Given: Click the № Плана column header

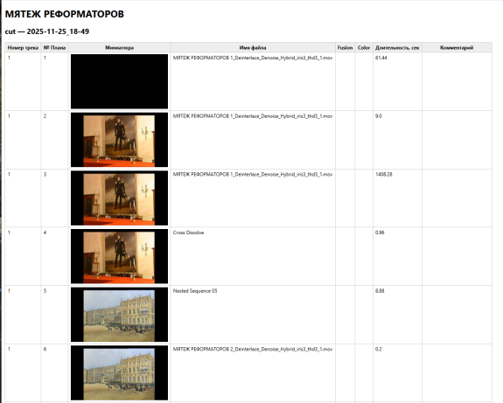Looking at the screenshot, I should pyautogui.click(x=54, y=47).
